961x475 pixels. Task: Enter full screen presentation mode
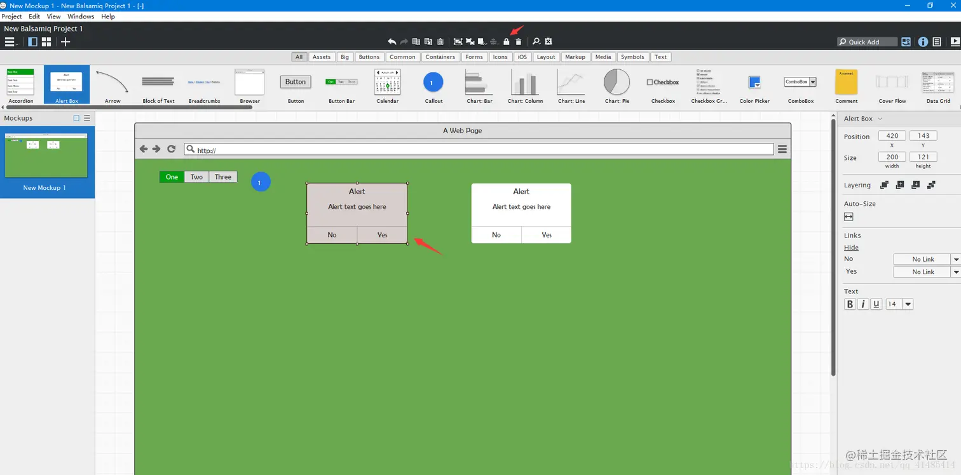click(955, 42)
